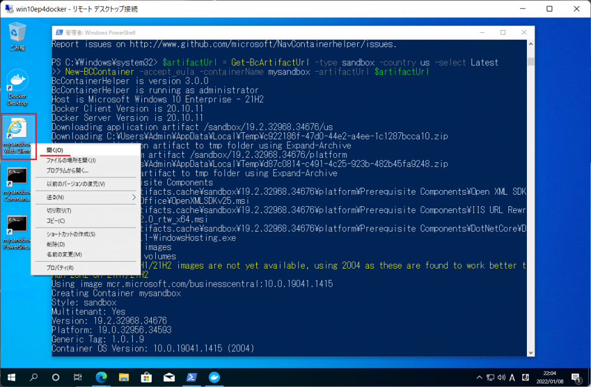Select the mysandbox PowerShell desktop shortcut
This screenshot has height=387, width=591.
[x=17, y=232]
